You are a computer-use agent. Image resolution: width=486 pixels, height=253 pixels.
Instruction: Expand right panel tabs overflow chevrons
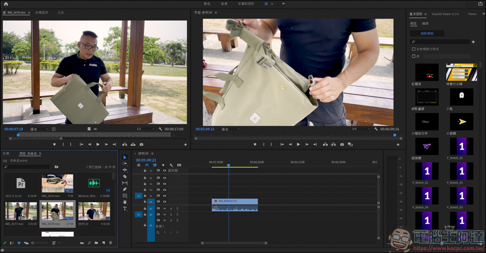pyautogui.click(x=483, y=14)
